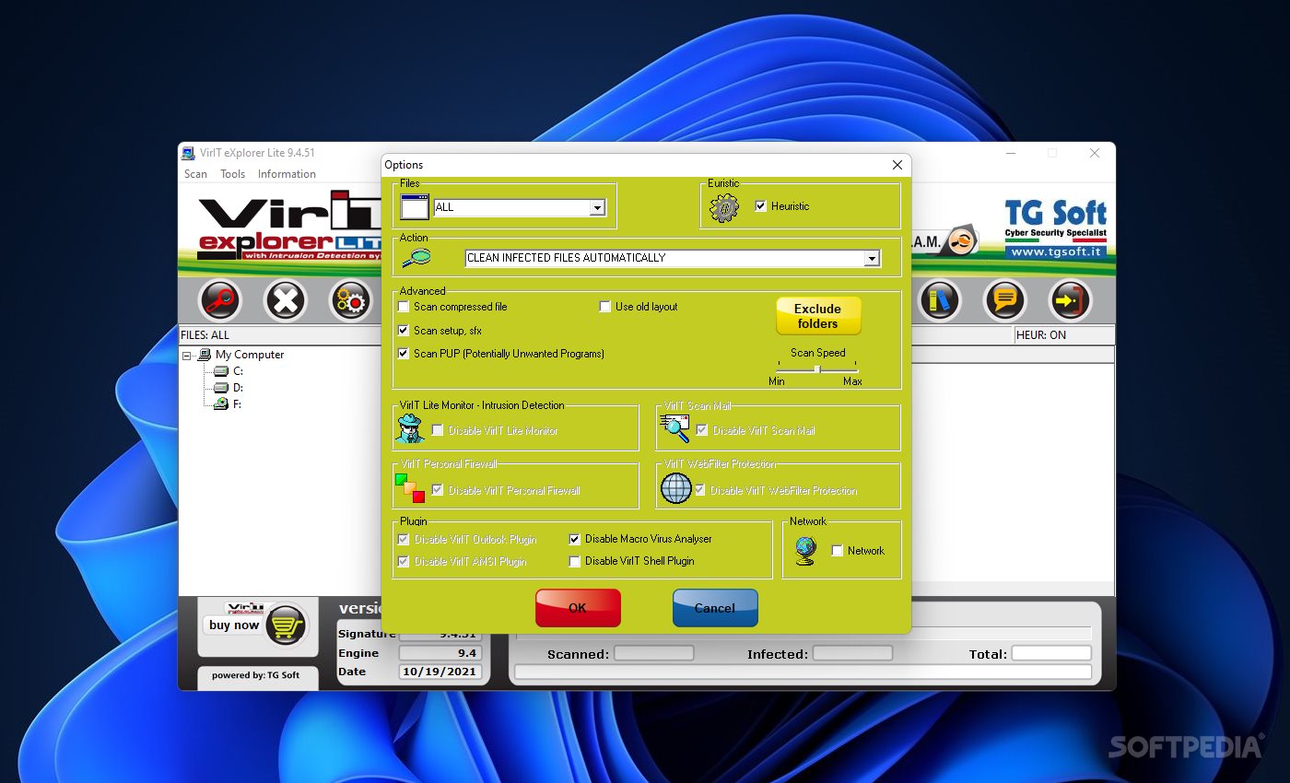
Task: Click the Cancel button
Action: click(715, 608)
